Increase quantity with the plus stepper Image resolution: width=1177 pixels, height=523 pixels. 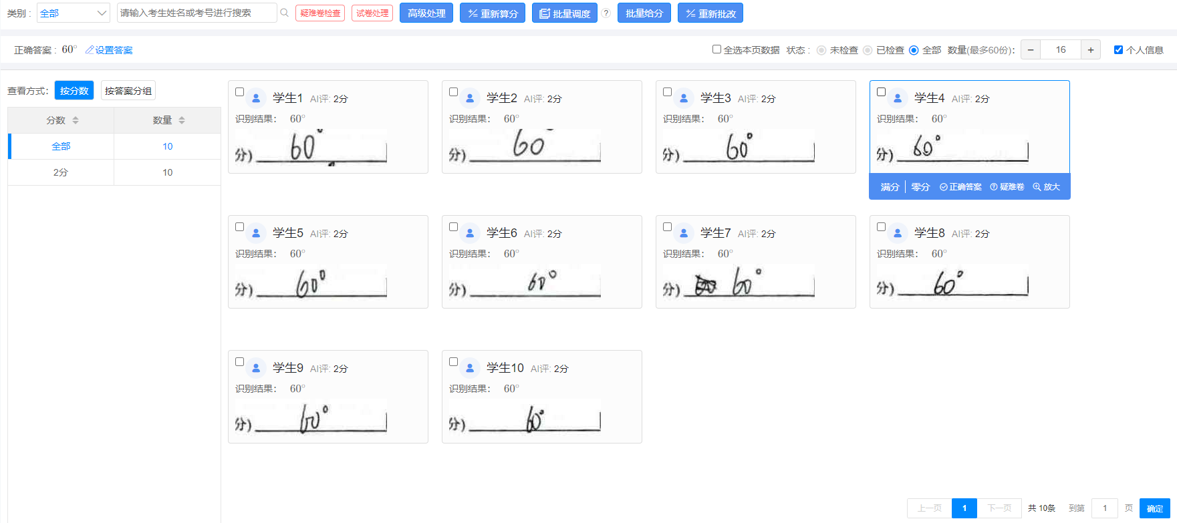tap(1090, 49)
